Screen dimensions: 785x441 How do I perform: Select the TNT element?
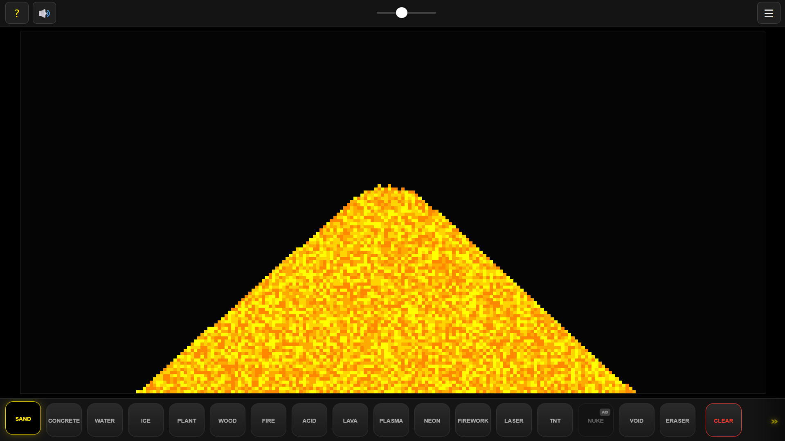[554, 420]
